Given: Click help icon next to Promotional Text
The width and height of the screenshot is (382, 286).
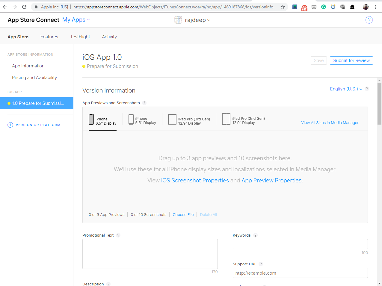Looking at the screenshot, I should coord(118,235).
